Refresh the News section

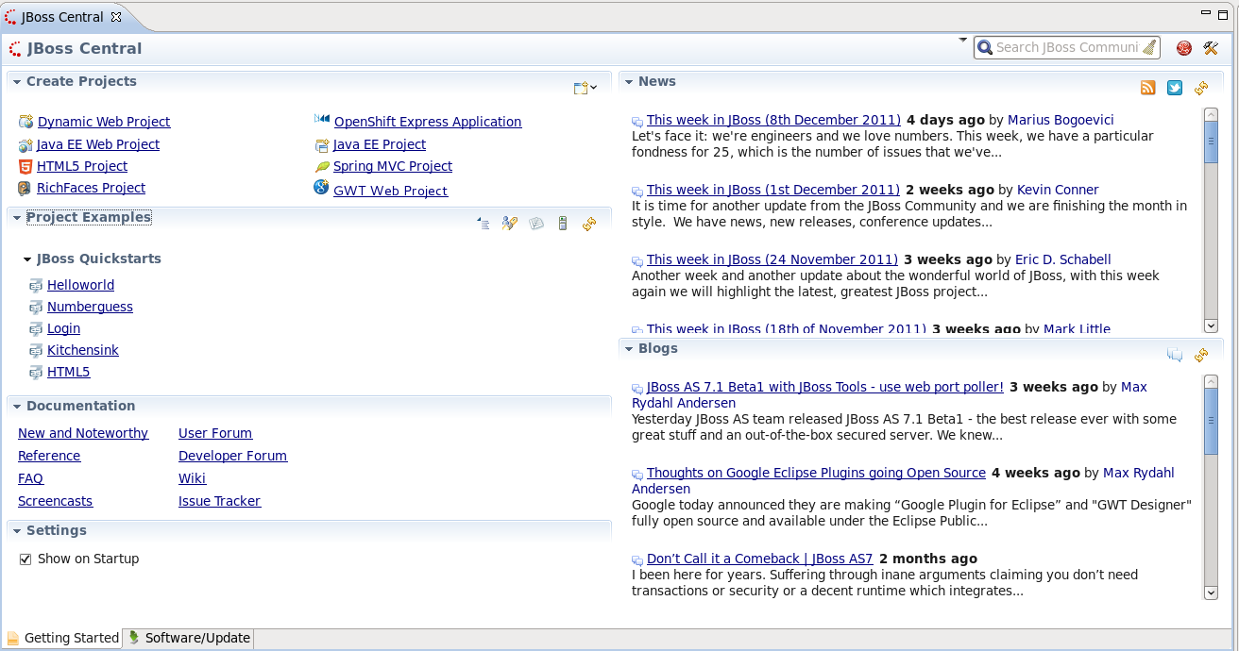pyautogui.click(x=1201, y=88)
